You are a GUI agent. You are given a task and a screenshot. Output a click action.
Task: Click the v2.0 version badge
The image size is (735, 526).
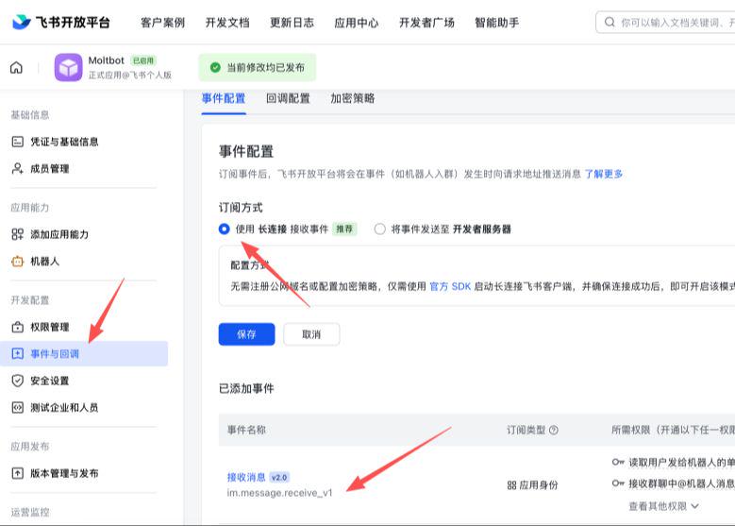tap(279, 477)
